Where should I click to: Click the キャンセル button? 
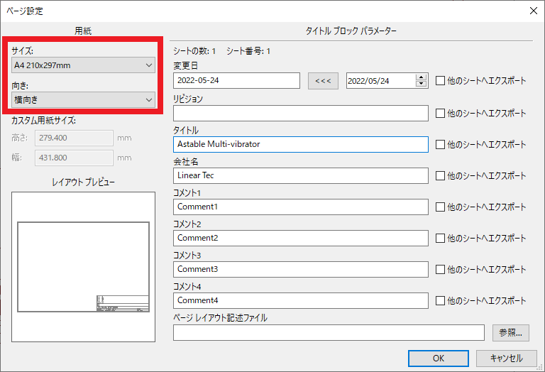click(506, 359)
